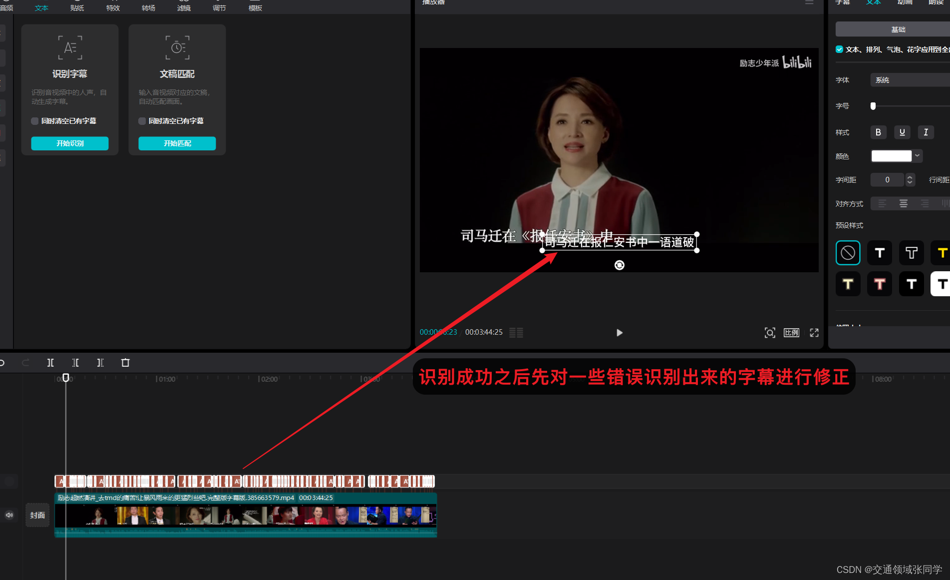Click the 字号 font size slider handle
Screen dimensions: 950x580
click(873, 106)
